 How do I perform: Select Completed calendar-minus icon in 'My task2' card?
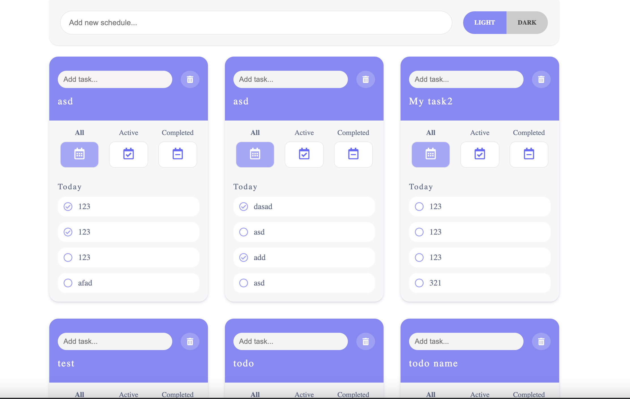(x=529, y=155)
